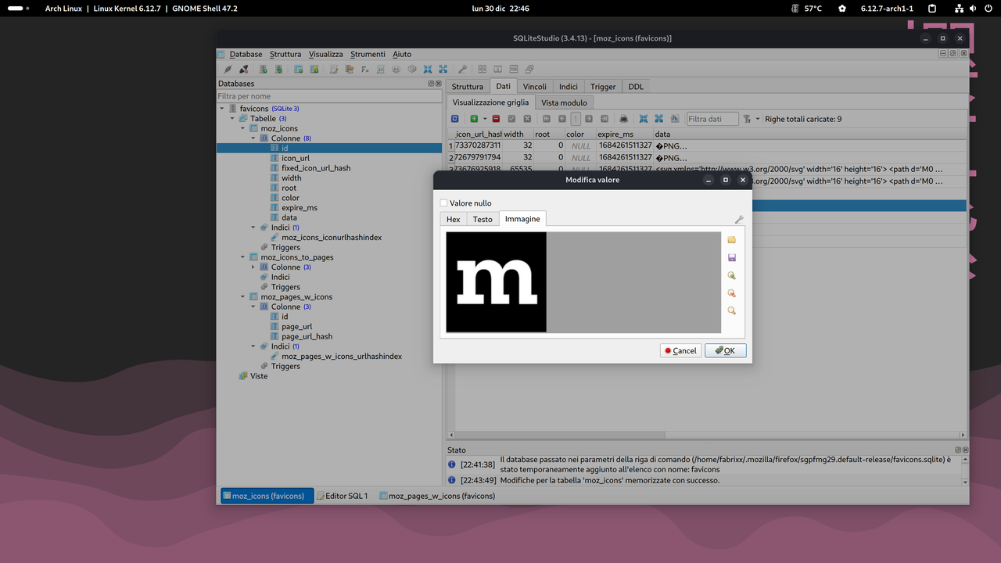The height and width of the screenshot is (563, 1001).
Task: Zoom out the image preview
Action: tap(731, 293)
